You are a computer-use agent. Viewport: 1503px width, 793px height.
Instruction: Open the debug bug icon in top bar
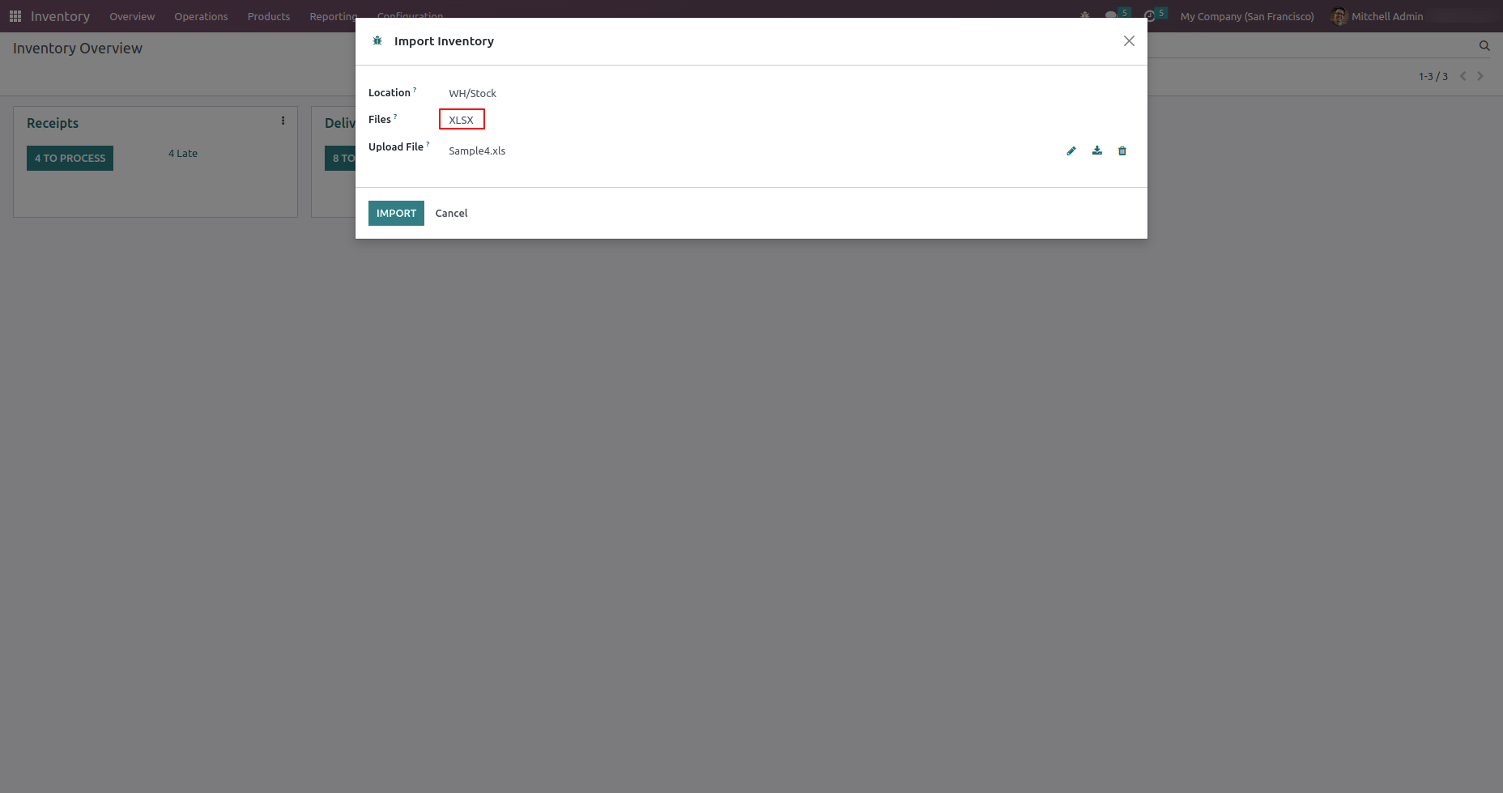point(1085,16)
